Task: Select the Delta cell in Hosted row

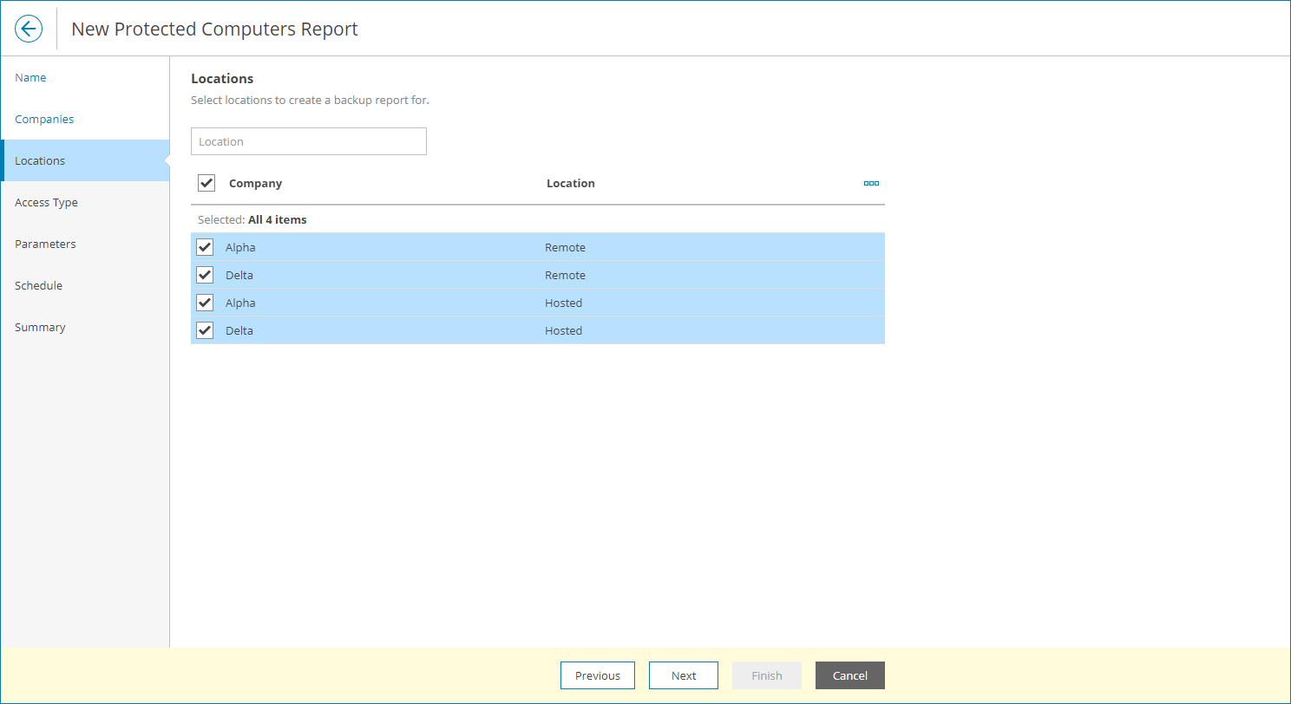Action: pos(239,330)
